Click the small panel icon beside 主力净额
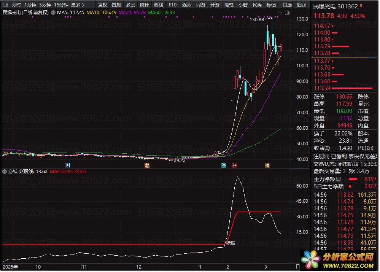380x272 pixels. [x=339, y=179]
